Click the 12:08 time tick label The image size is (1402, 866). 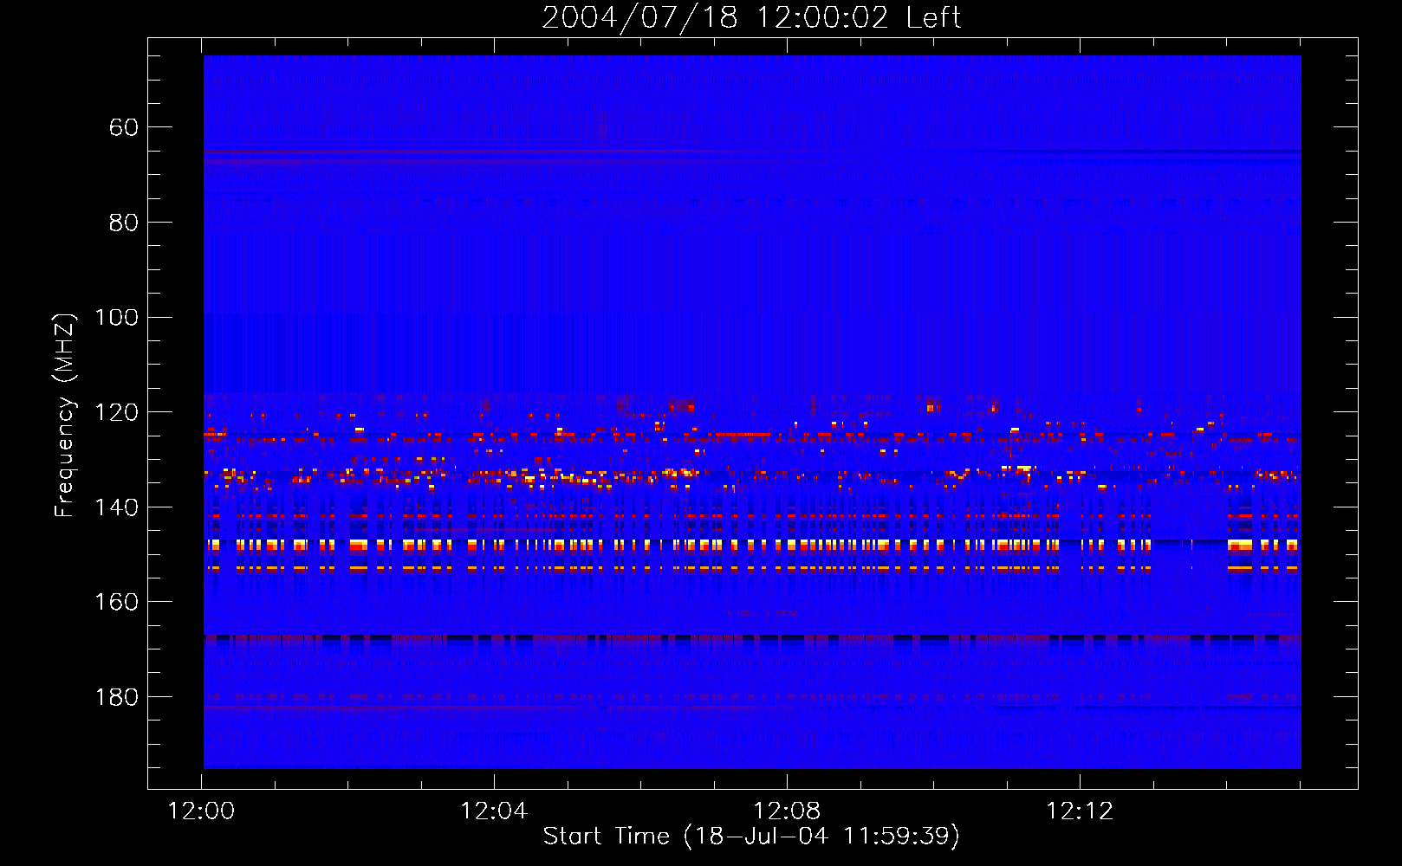pyautogui.click(x=787, y=811)
